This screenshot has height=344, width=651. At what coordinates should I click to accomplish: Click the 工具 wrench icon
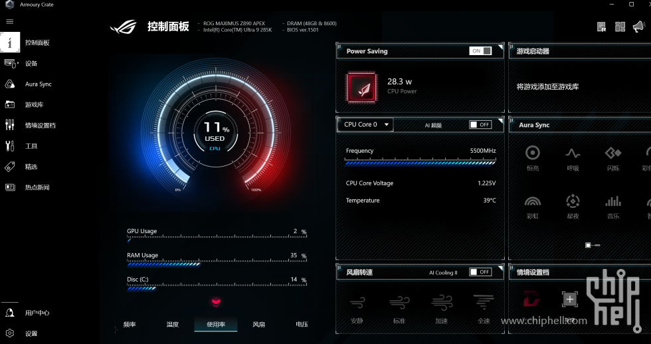tap(10, 145)
